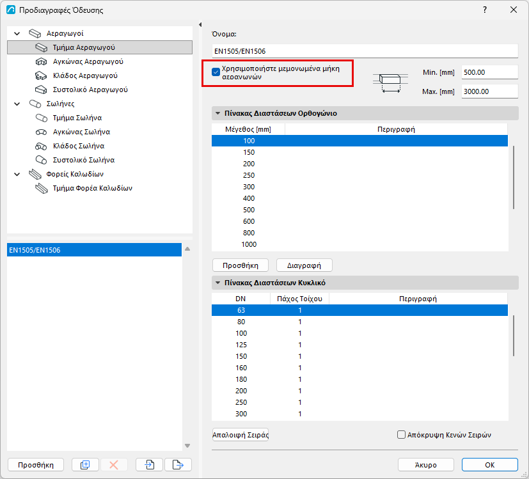529x479 pixels.
Task: Confirm the dialog with OK
Action: [489, 465]
